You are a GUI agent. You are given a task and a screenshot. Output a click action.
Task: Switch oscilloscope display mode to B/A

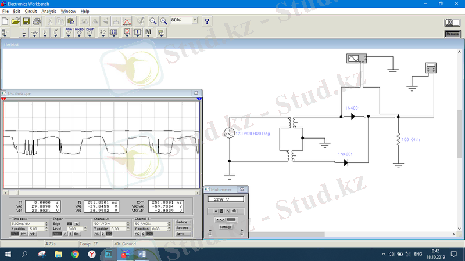pos(24,234)
